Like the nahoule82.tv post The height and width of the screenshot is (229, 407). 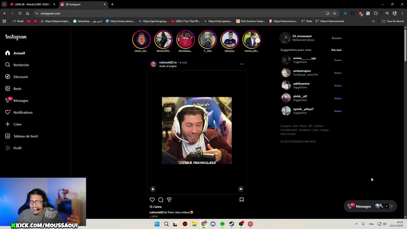pyautogui.click(x=152, y=200)
